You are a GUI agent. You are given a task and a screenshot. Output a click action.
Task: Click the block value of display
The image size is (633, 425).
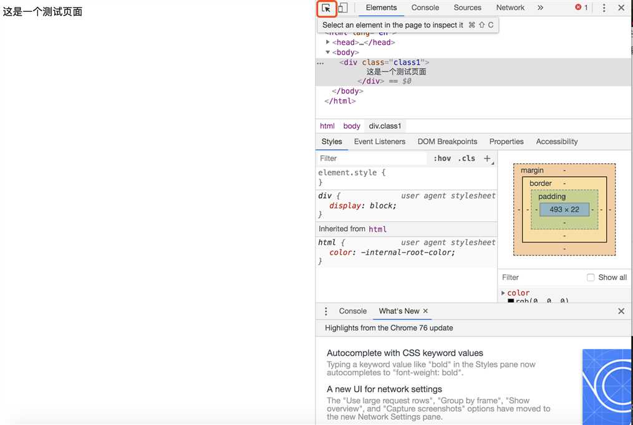pos(382,206)
